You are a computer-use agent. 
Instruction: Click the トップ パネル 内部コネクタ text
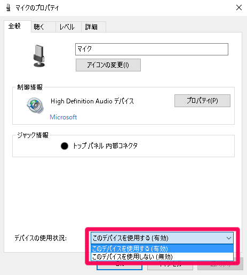click(105, 146)
